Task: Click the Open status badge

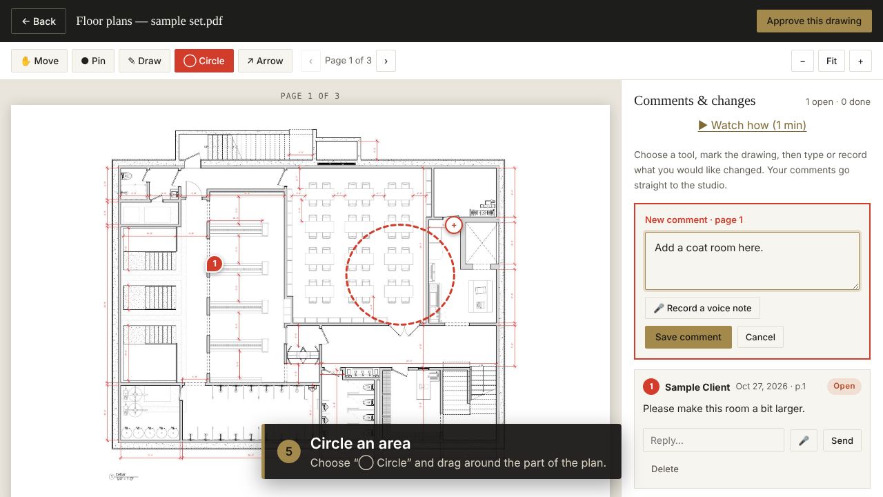Action: pos(844,386)
